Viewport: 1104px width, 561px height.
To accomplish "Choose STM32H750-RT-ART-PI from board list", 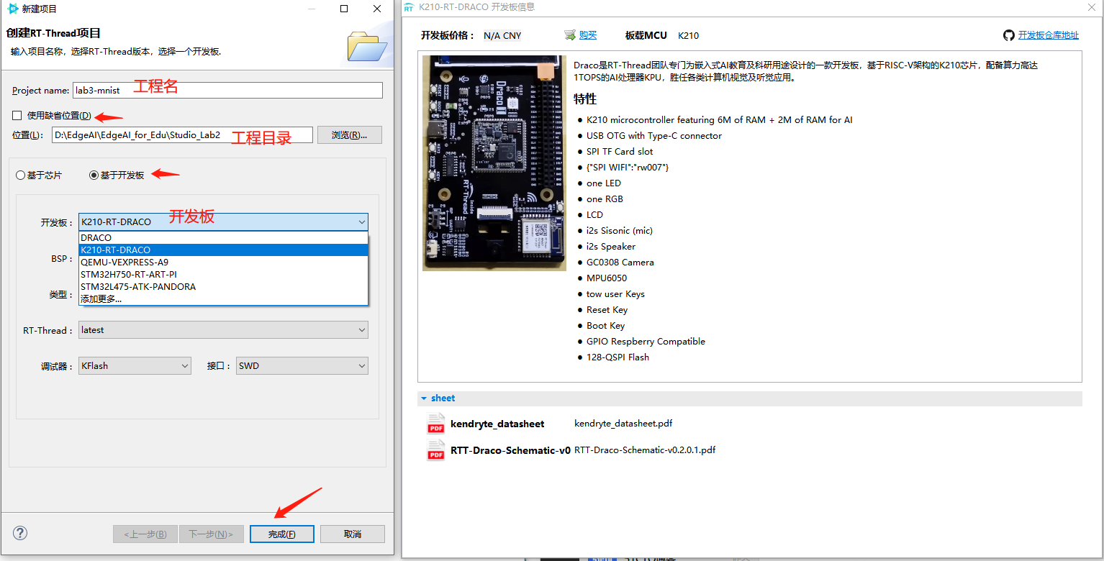I will (223, 274).
